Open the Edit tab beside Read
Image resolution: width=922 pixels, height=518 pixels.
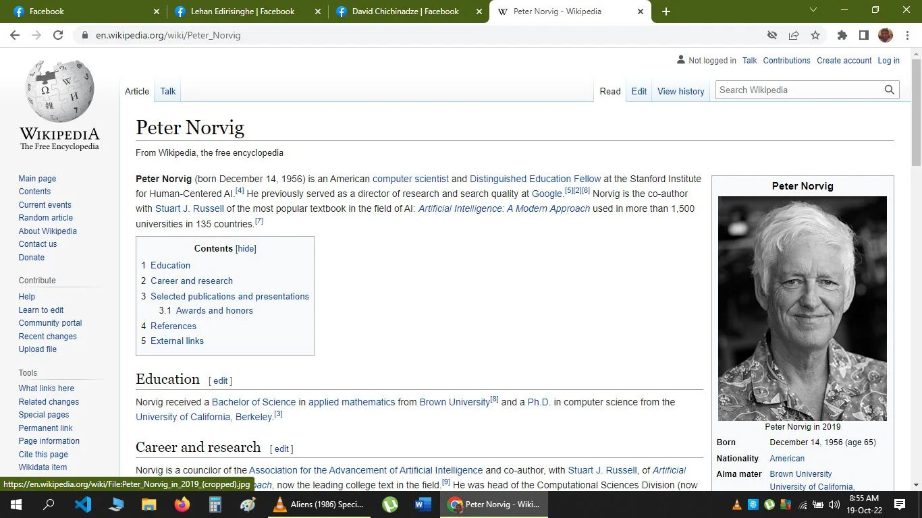point(639,91)
